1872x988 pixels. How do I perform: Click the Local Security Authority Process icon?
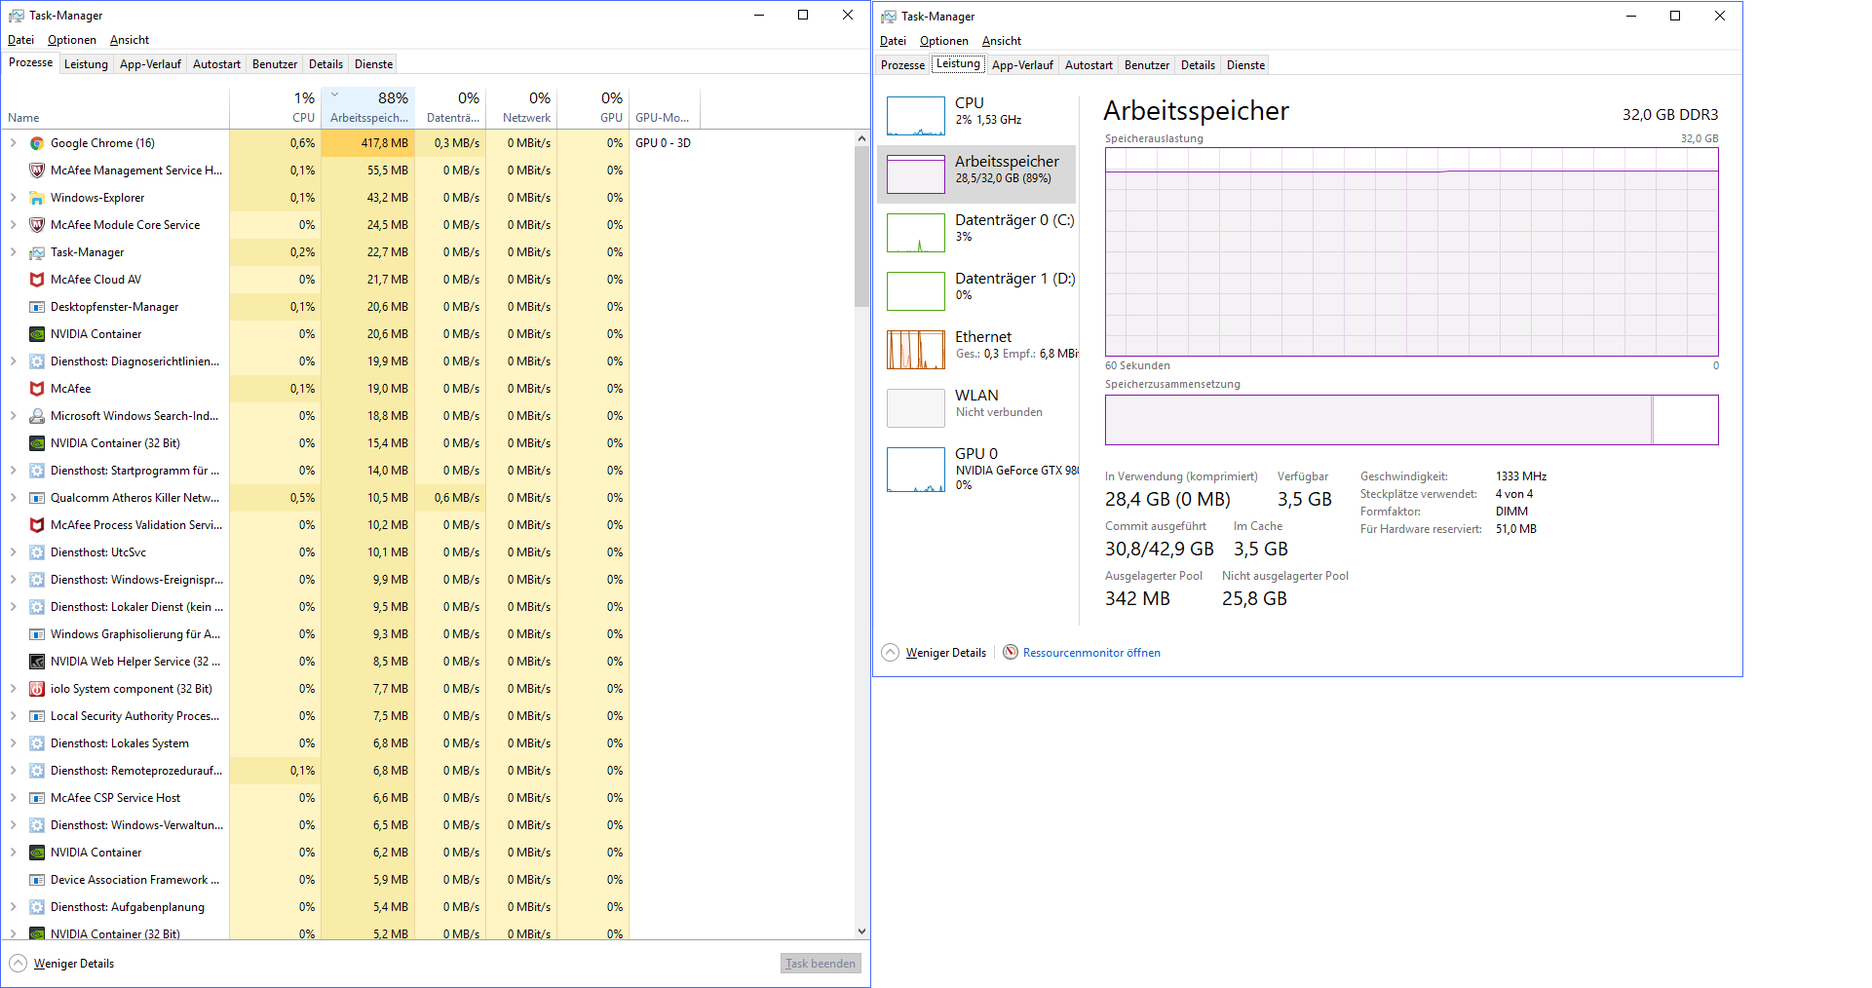[37, 716]
